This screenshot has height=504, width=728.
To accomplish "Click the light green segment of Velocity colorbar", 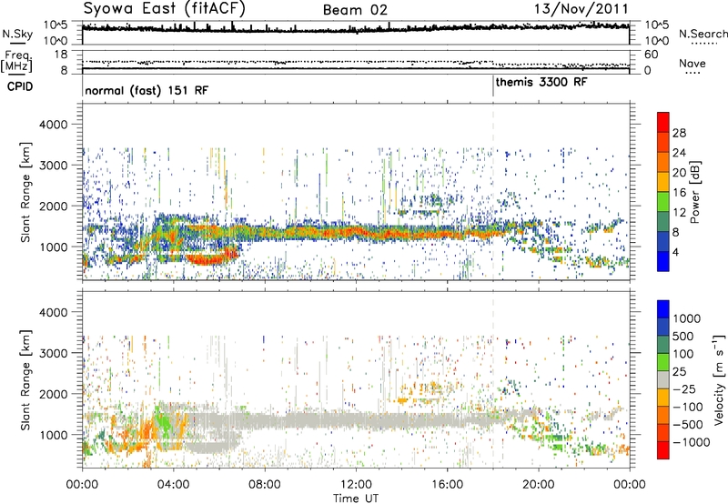I will tap(663, 362).
